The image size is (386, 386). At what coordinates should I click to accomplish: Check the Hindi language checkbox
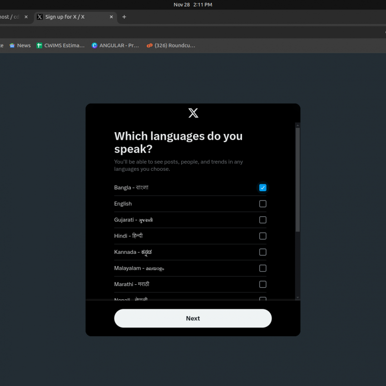pos(262,236)
